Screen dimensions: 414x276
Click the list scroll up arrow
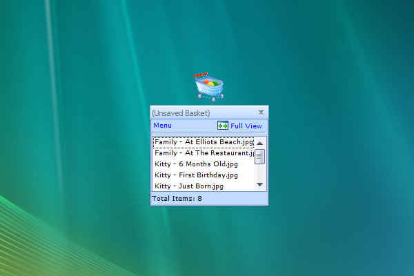point(260,143)
